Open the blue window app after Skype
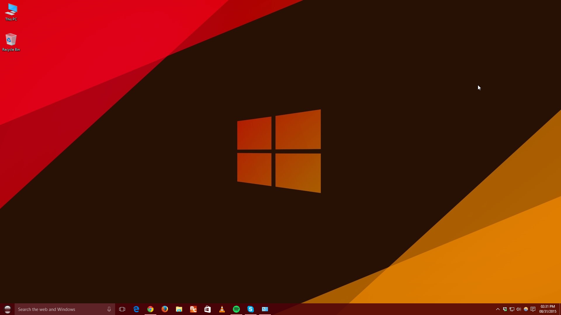 click(x=265, y=309)
